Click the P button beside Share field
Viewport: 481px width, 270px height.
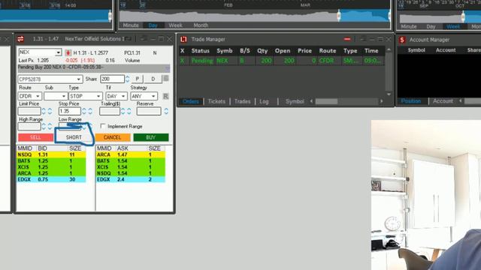click(137, 79)
